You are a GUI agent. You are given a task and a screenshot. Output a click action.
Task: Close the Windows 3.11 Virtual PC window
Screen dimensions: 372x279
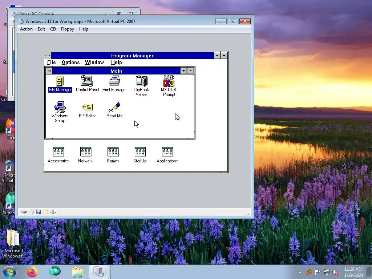click(x=245, y=21)
